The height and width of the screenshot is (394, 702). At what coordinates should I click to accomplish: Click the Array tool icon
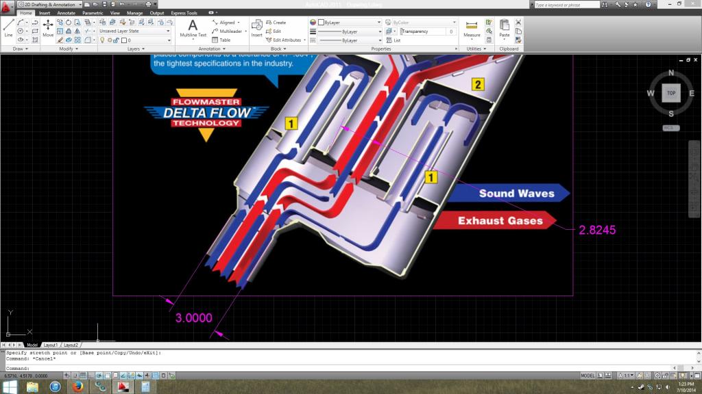77,40
